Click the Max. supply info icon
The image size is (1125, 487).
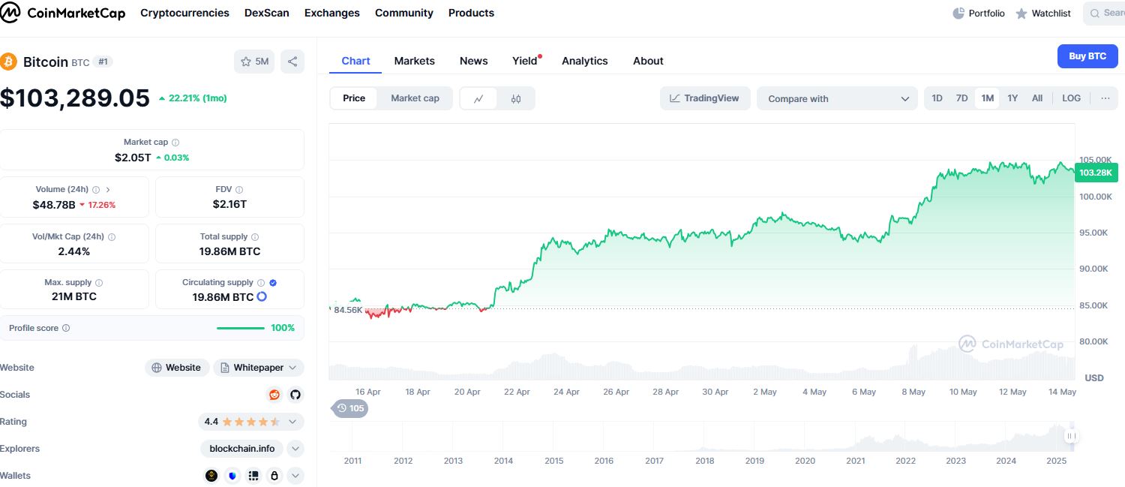pyautogui.click(x=99, y=283)
